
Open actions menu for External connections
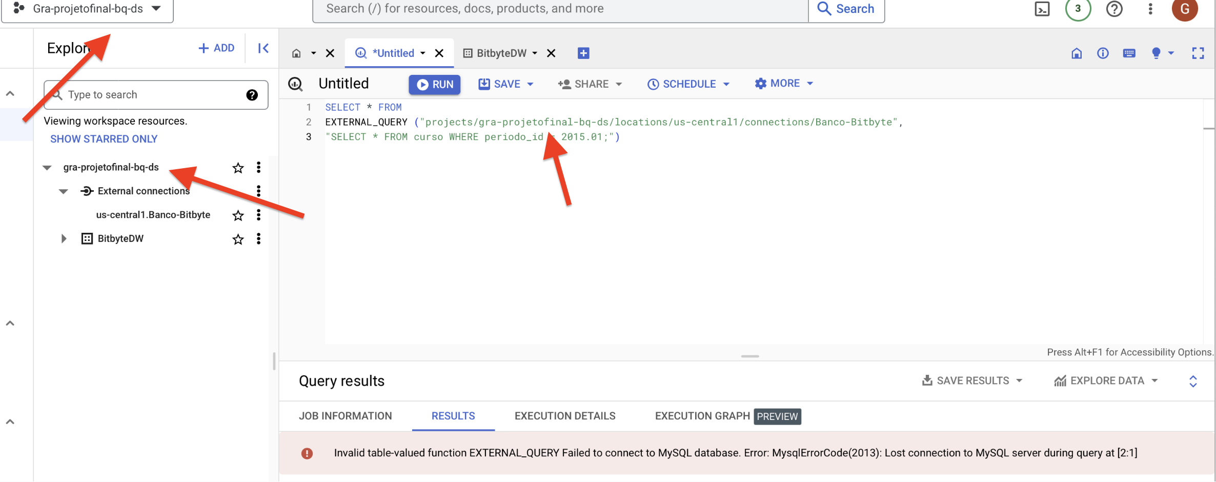click(258, 191)
